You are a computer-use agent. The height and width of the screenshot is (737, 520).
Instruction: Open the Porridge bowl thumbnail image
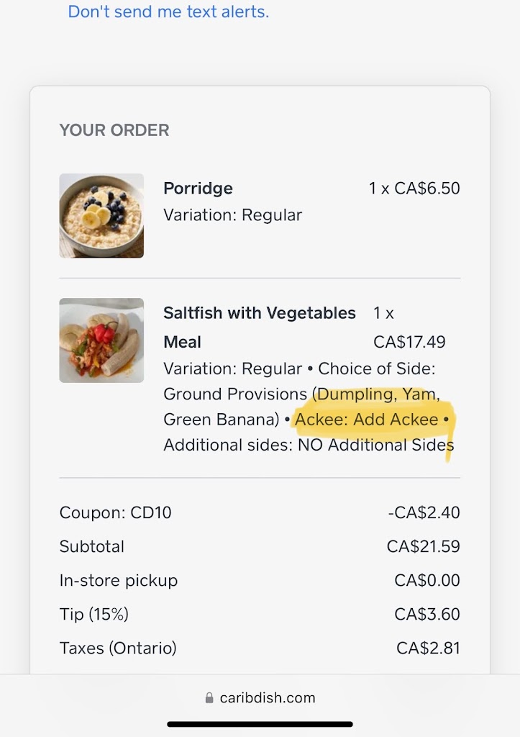101,216
